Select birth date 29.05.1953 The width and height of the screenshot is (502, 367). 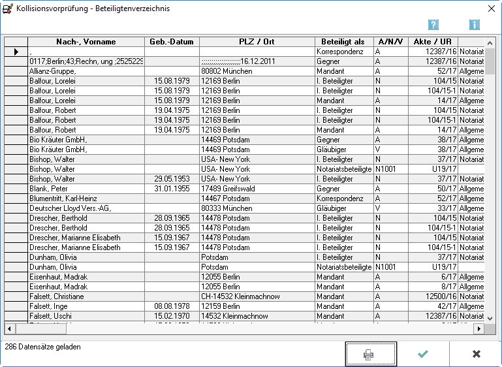pyautogui.click(x=172, y=179)
